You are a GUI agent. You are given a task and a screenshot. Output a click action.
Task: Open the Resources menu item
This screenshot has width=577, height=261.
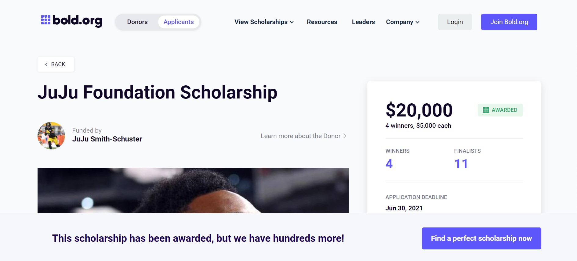point(322,22)
